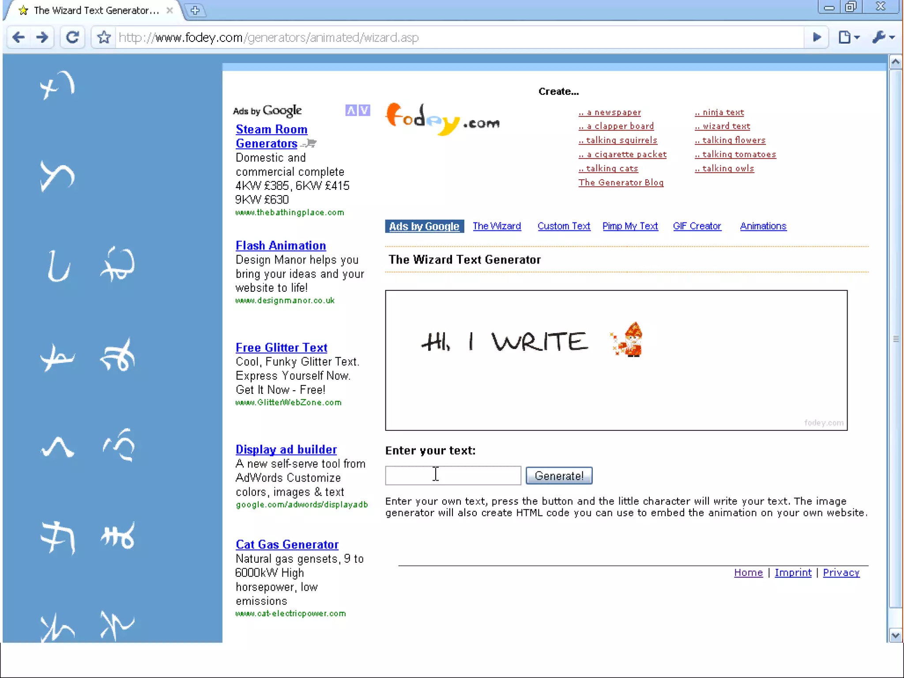The width and height of the screenshot is (904, 678).
Task: Click the browser back arrow button
Action: click(x=19, y=38)
